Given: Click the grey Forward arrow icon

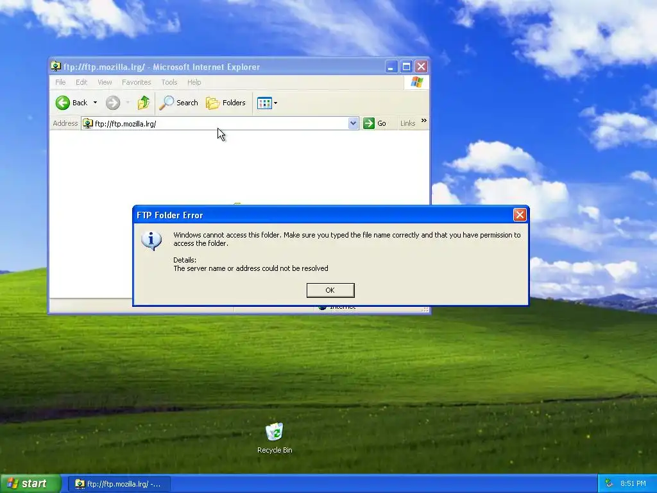Looking at the screenshot, I should click(x=113, y=103).
